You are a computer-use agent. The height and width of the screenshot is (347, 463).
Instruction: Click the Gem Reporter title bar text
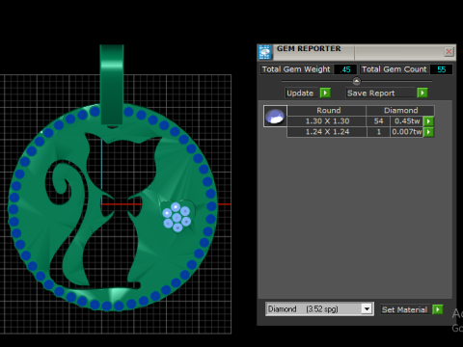click(309, 48)
